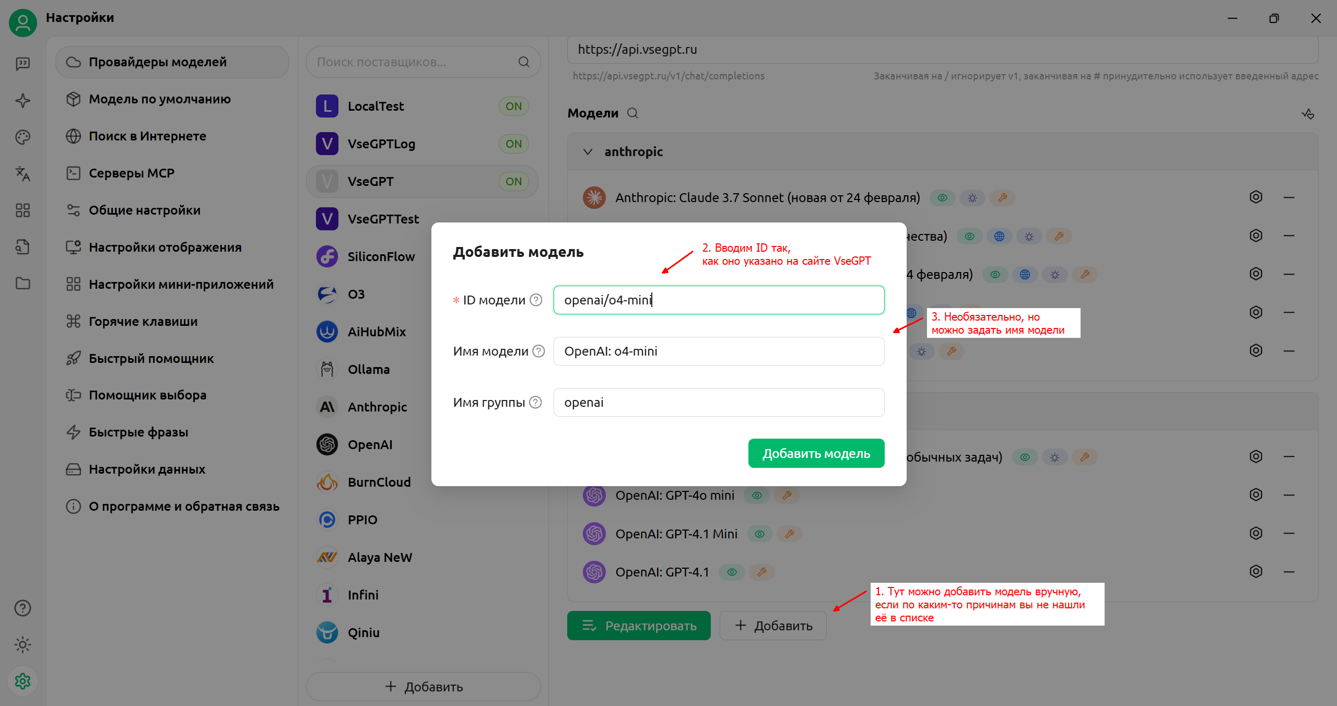The width and height of the screenshot is (1337, 706).
Task: Select the AiHubMix provider
Action: (369, 332)
